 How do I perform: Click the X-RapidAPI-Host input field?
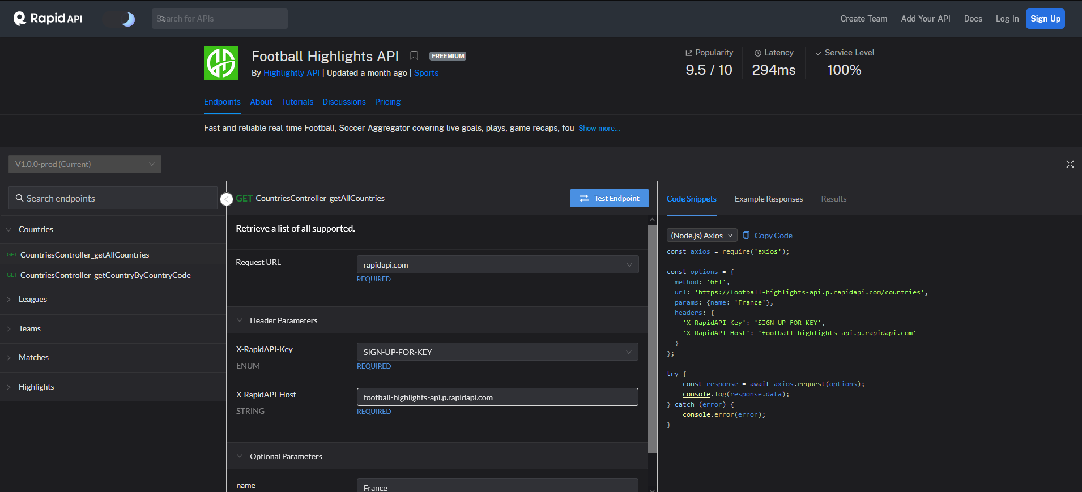[x=497, y=397]
